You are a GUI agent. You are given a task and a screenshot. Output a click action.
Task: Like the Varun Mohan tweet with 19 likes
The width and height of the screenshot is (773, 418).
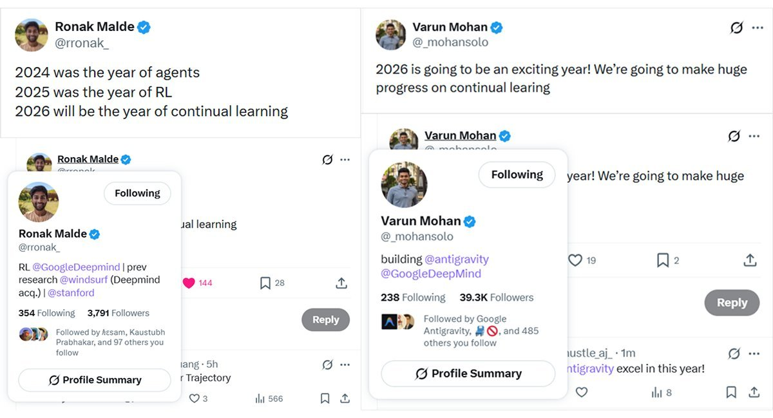coord(575,260)
